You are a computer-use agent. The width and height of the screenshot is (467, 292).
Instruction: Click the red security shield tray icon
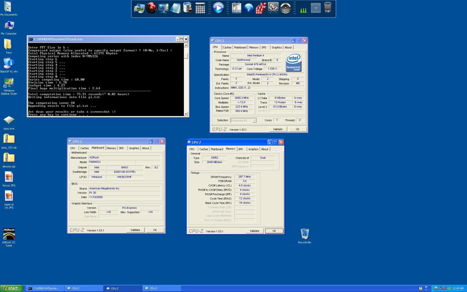click(445, 288)
